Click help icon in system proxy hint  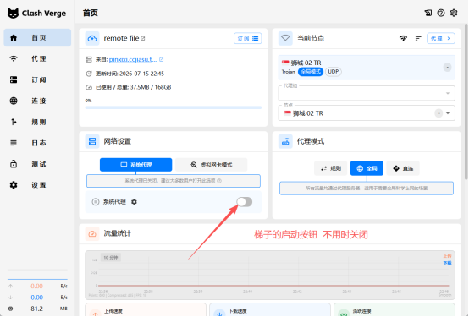tap(219, 181)
